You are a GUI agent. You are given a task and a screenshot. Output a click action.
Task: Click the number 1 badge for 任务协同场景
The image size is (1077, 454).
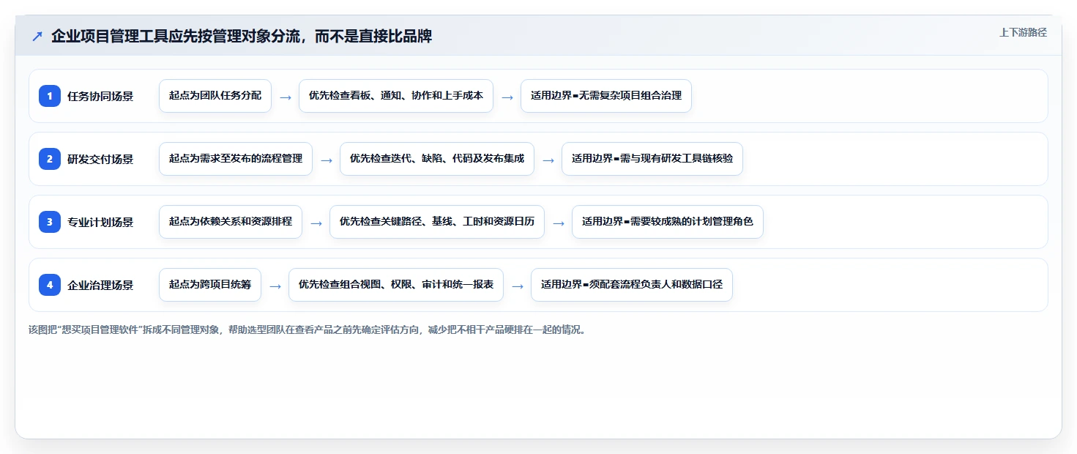(50, 96)
